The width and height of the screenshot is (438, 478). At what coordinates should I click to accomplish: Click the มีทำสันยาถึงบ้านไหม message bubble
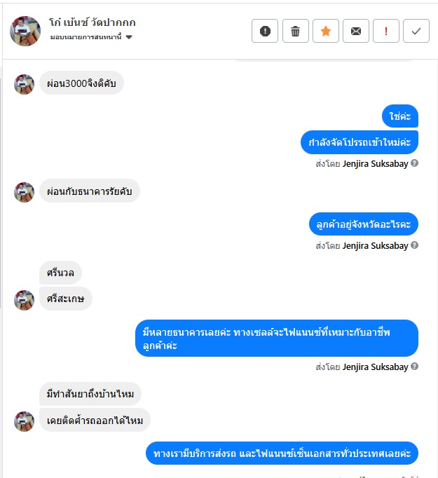click(x=90, y=394)
